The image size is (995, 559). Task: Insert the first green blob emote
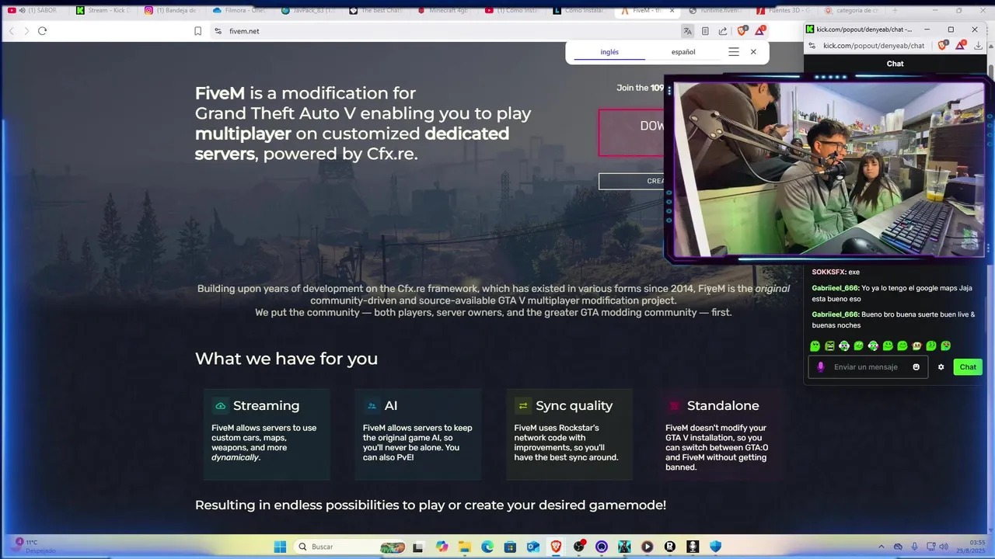click(815, 345)
